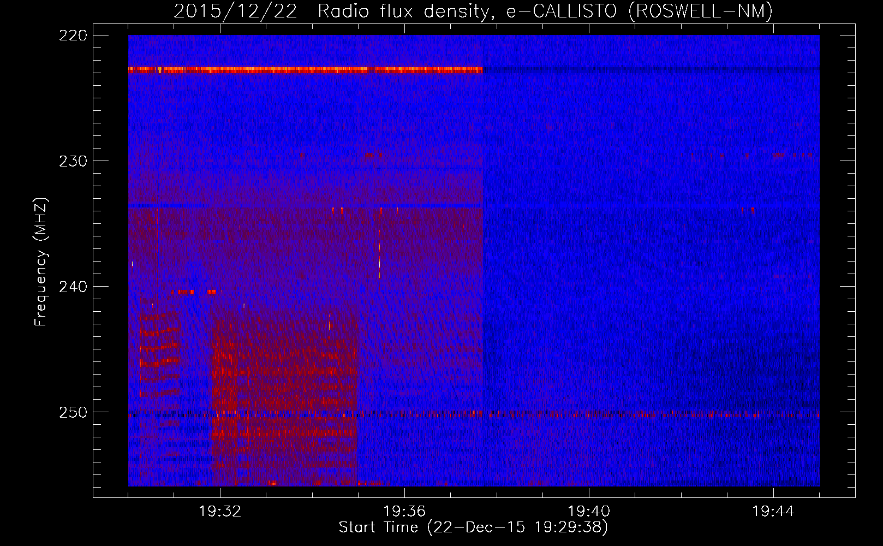Click the 19:36 time tick label
This screenshot has height=546, width=883.
(404, 511)
